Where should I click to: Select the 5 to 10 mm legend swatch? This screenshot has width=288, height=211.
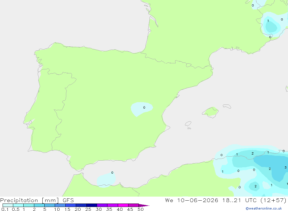tap(50, 205)
